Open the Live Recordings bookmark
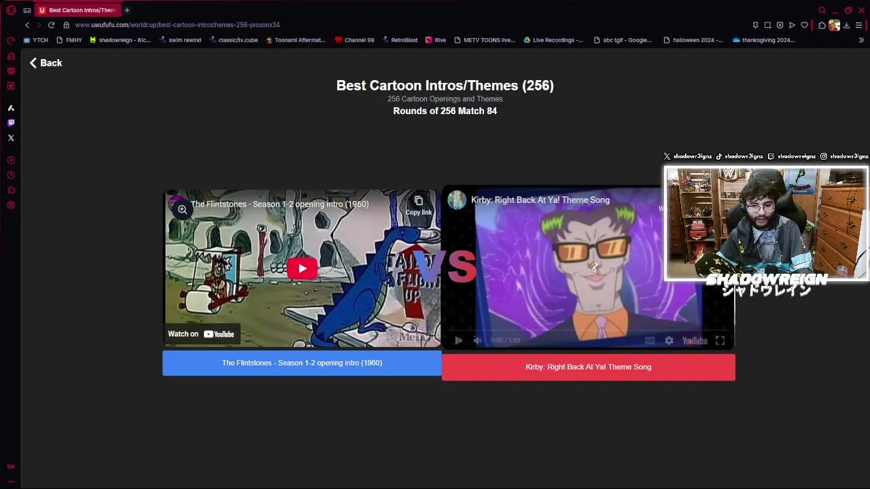870x489 pixels. (553, 40)
